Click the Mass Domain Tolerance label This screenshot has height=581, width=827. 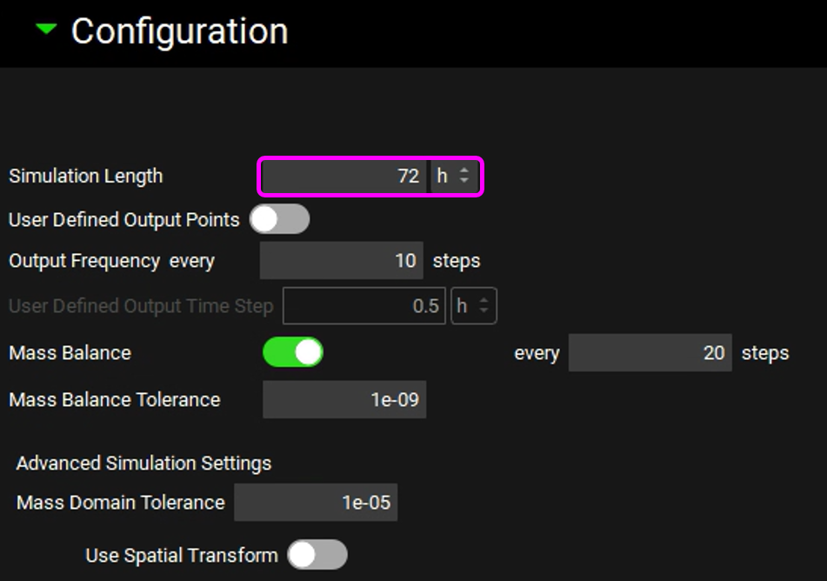pos(120,503)
